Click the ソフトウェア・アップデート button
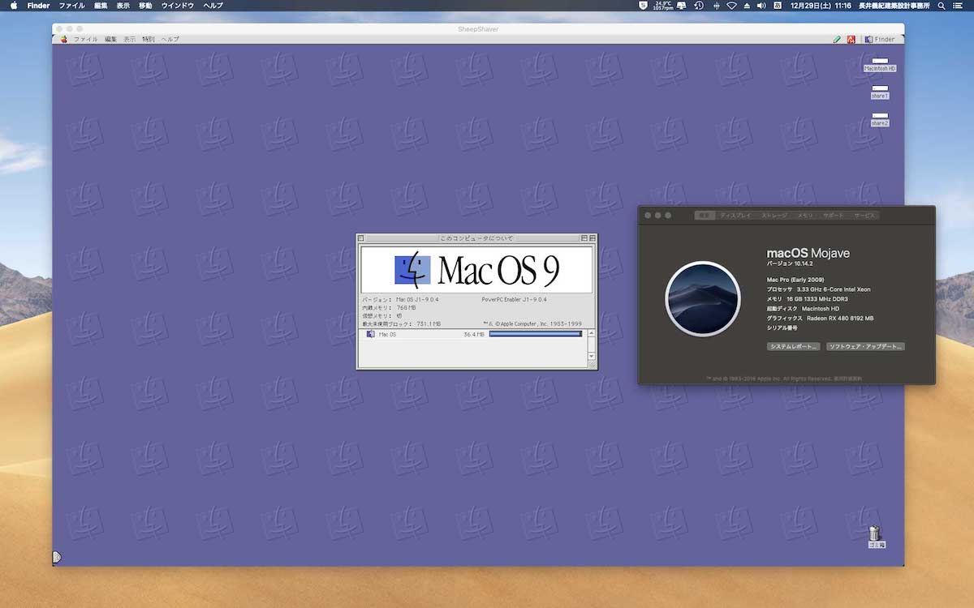974x608 pixels. pyautogui.click(x=865, y=346)
